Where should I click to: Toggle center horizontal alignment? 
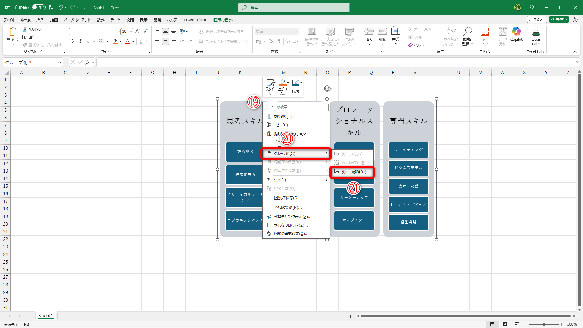[x=165, y=41]
